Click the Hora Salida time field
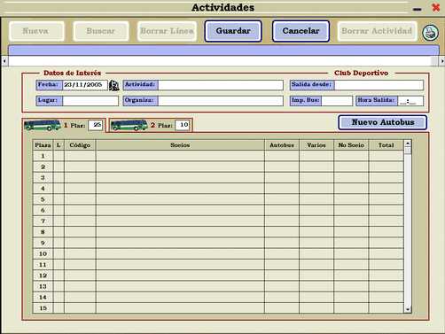Image resolution: width=445 pixels, height=334 pixels. pos(410,101)
